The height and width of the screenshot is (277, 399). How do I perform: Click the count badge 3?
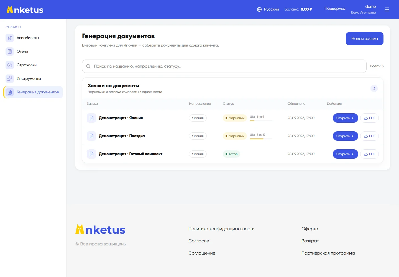click(374, 88)
